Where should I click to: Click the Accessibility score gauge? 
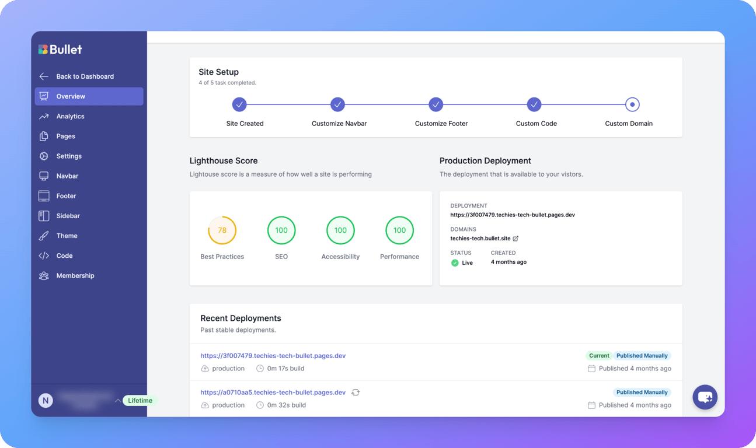coord(340,230)
